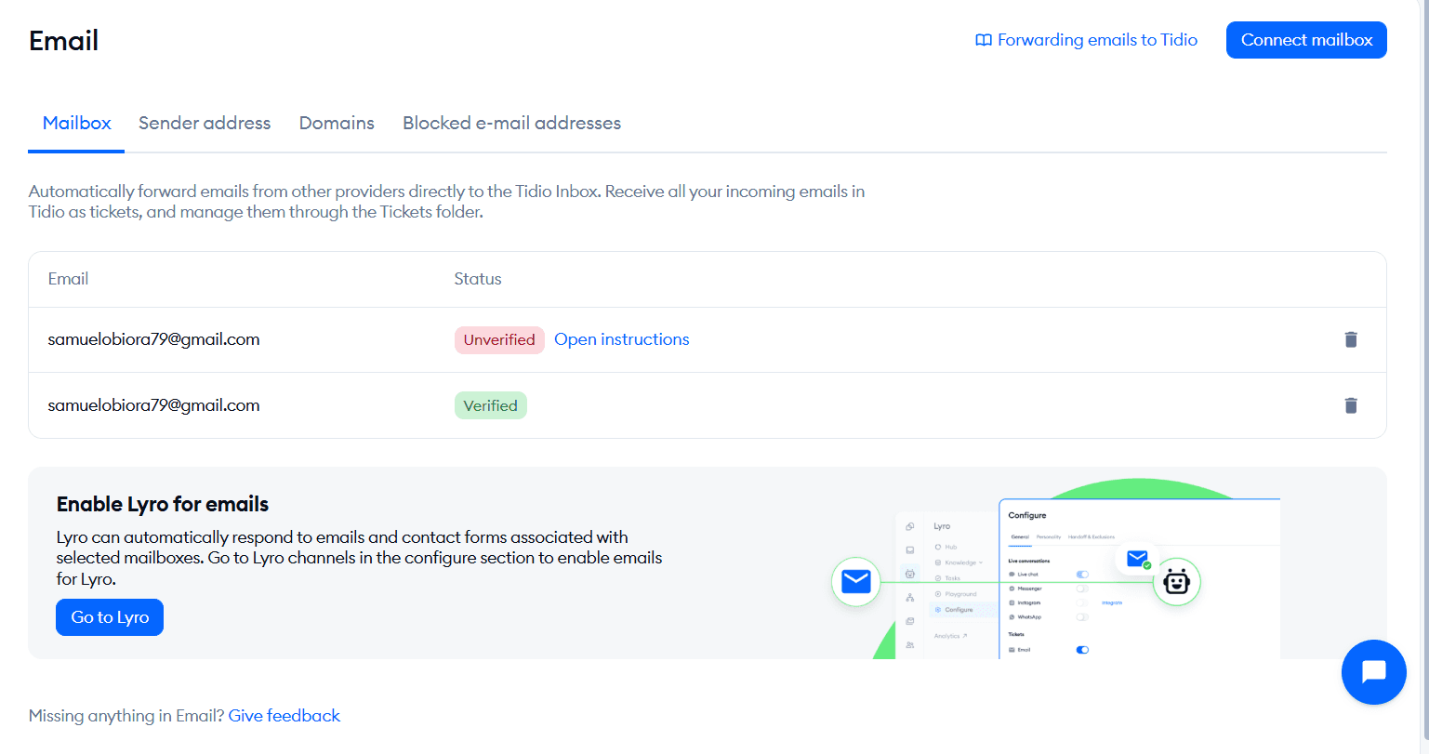This screenshot has width=1429, height=754.
Task: Click the Open instructions link
Action: (622, 339)
